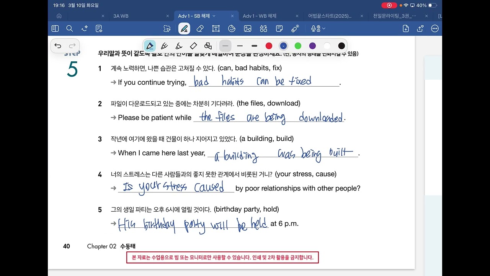Open the more options ellipsis menu
The width and height of the screenshot is (490, 276).
435,28
